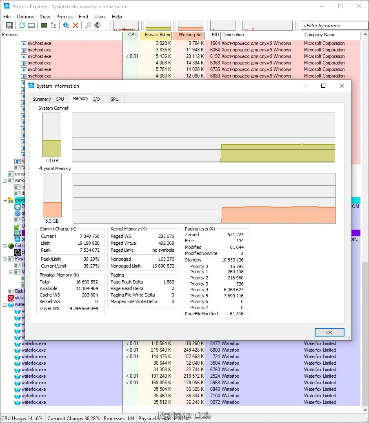The height and width of the screenshot is (423, 369).
Task: Select the Memory tab
Action: pos(80,98)
